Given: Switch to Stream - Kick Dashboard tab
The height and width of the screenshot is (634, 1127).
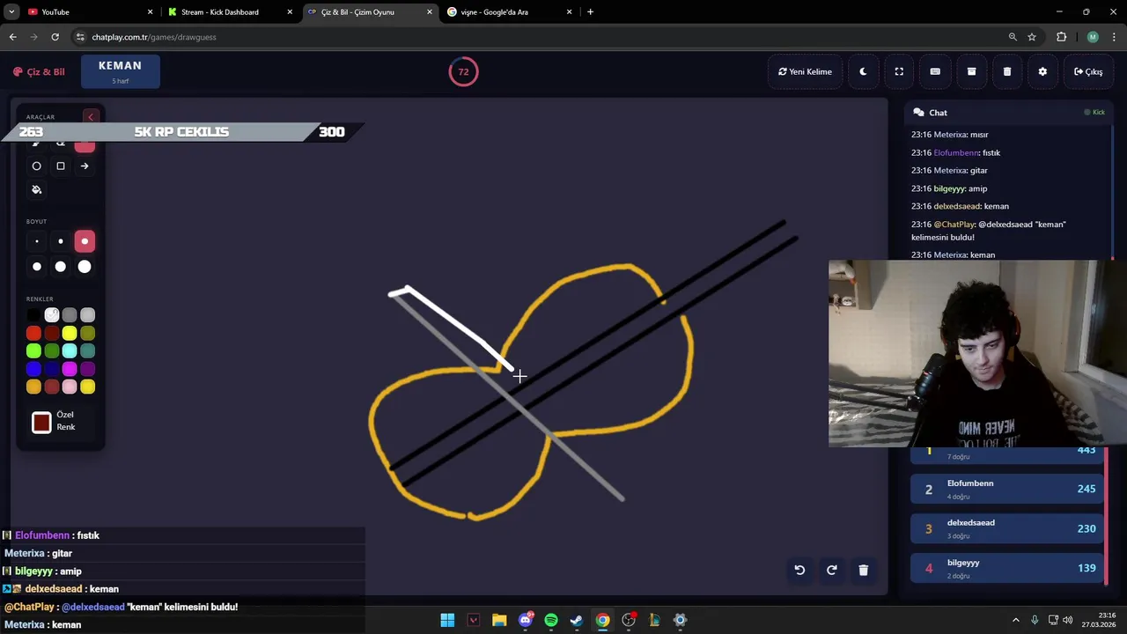Looking at the screenshot, I should [x=229, y=11].
